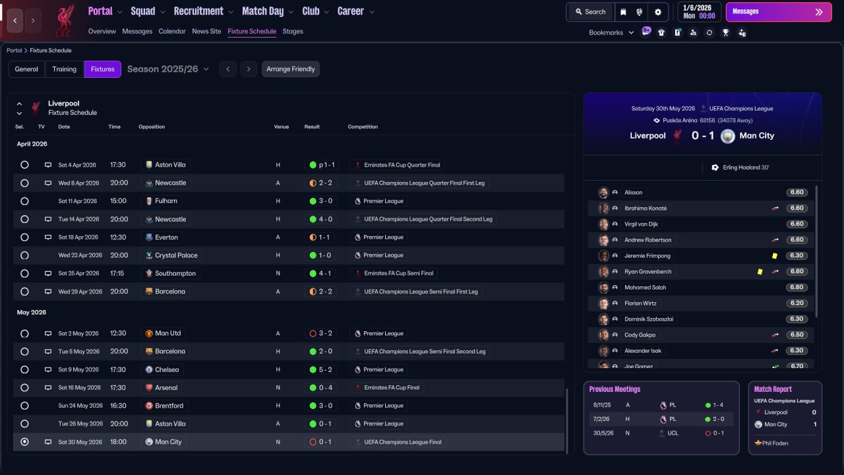
Task: Click the date and time display 1/6/2026
Action: coord(699,12)
